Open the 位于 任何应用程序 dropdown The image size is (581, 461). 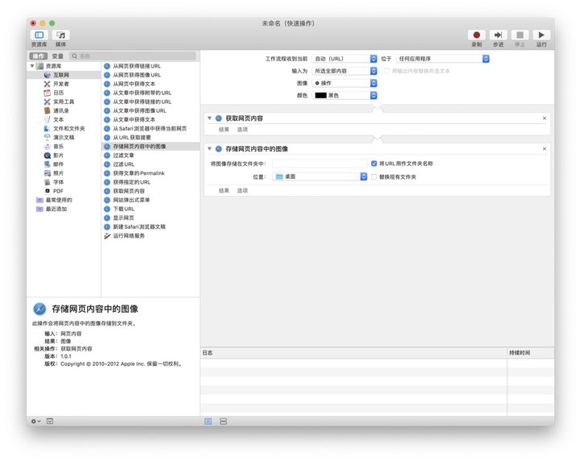pyautogui.click(x=442, y=59)
